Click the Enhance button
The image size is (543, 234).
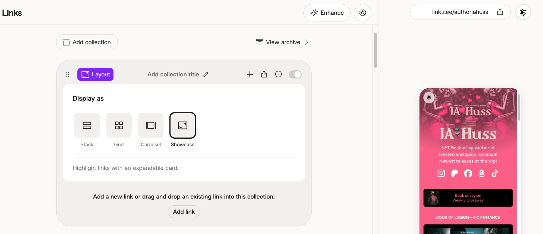coord(327,13)
